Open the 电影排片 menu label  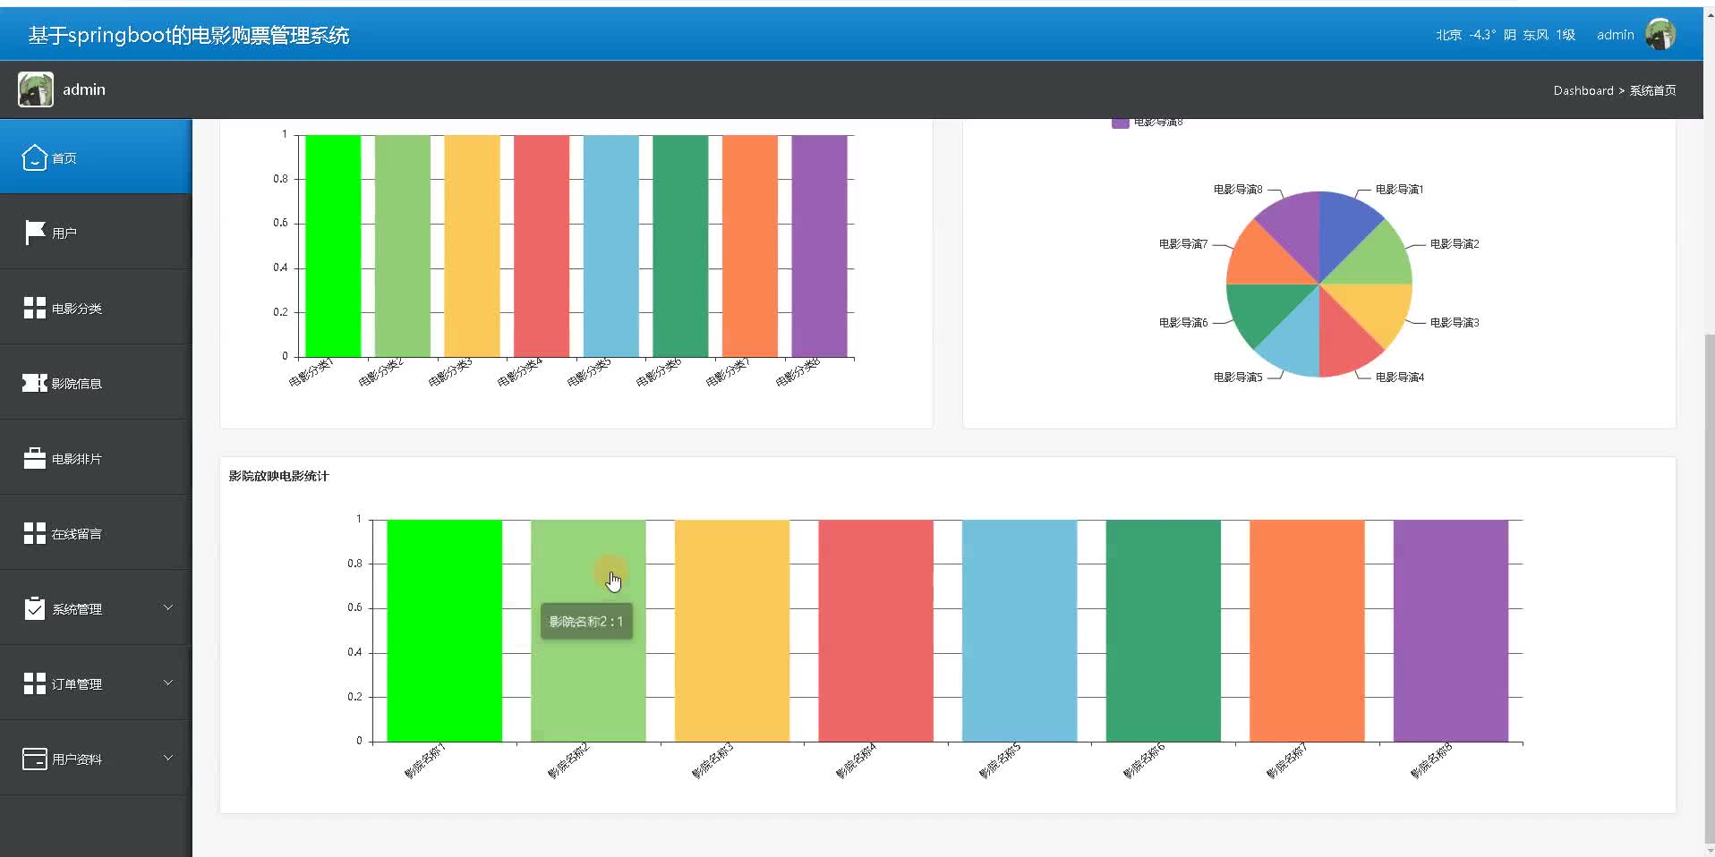tap(77, 459)
